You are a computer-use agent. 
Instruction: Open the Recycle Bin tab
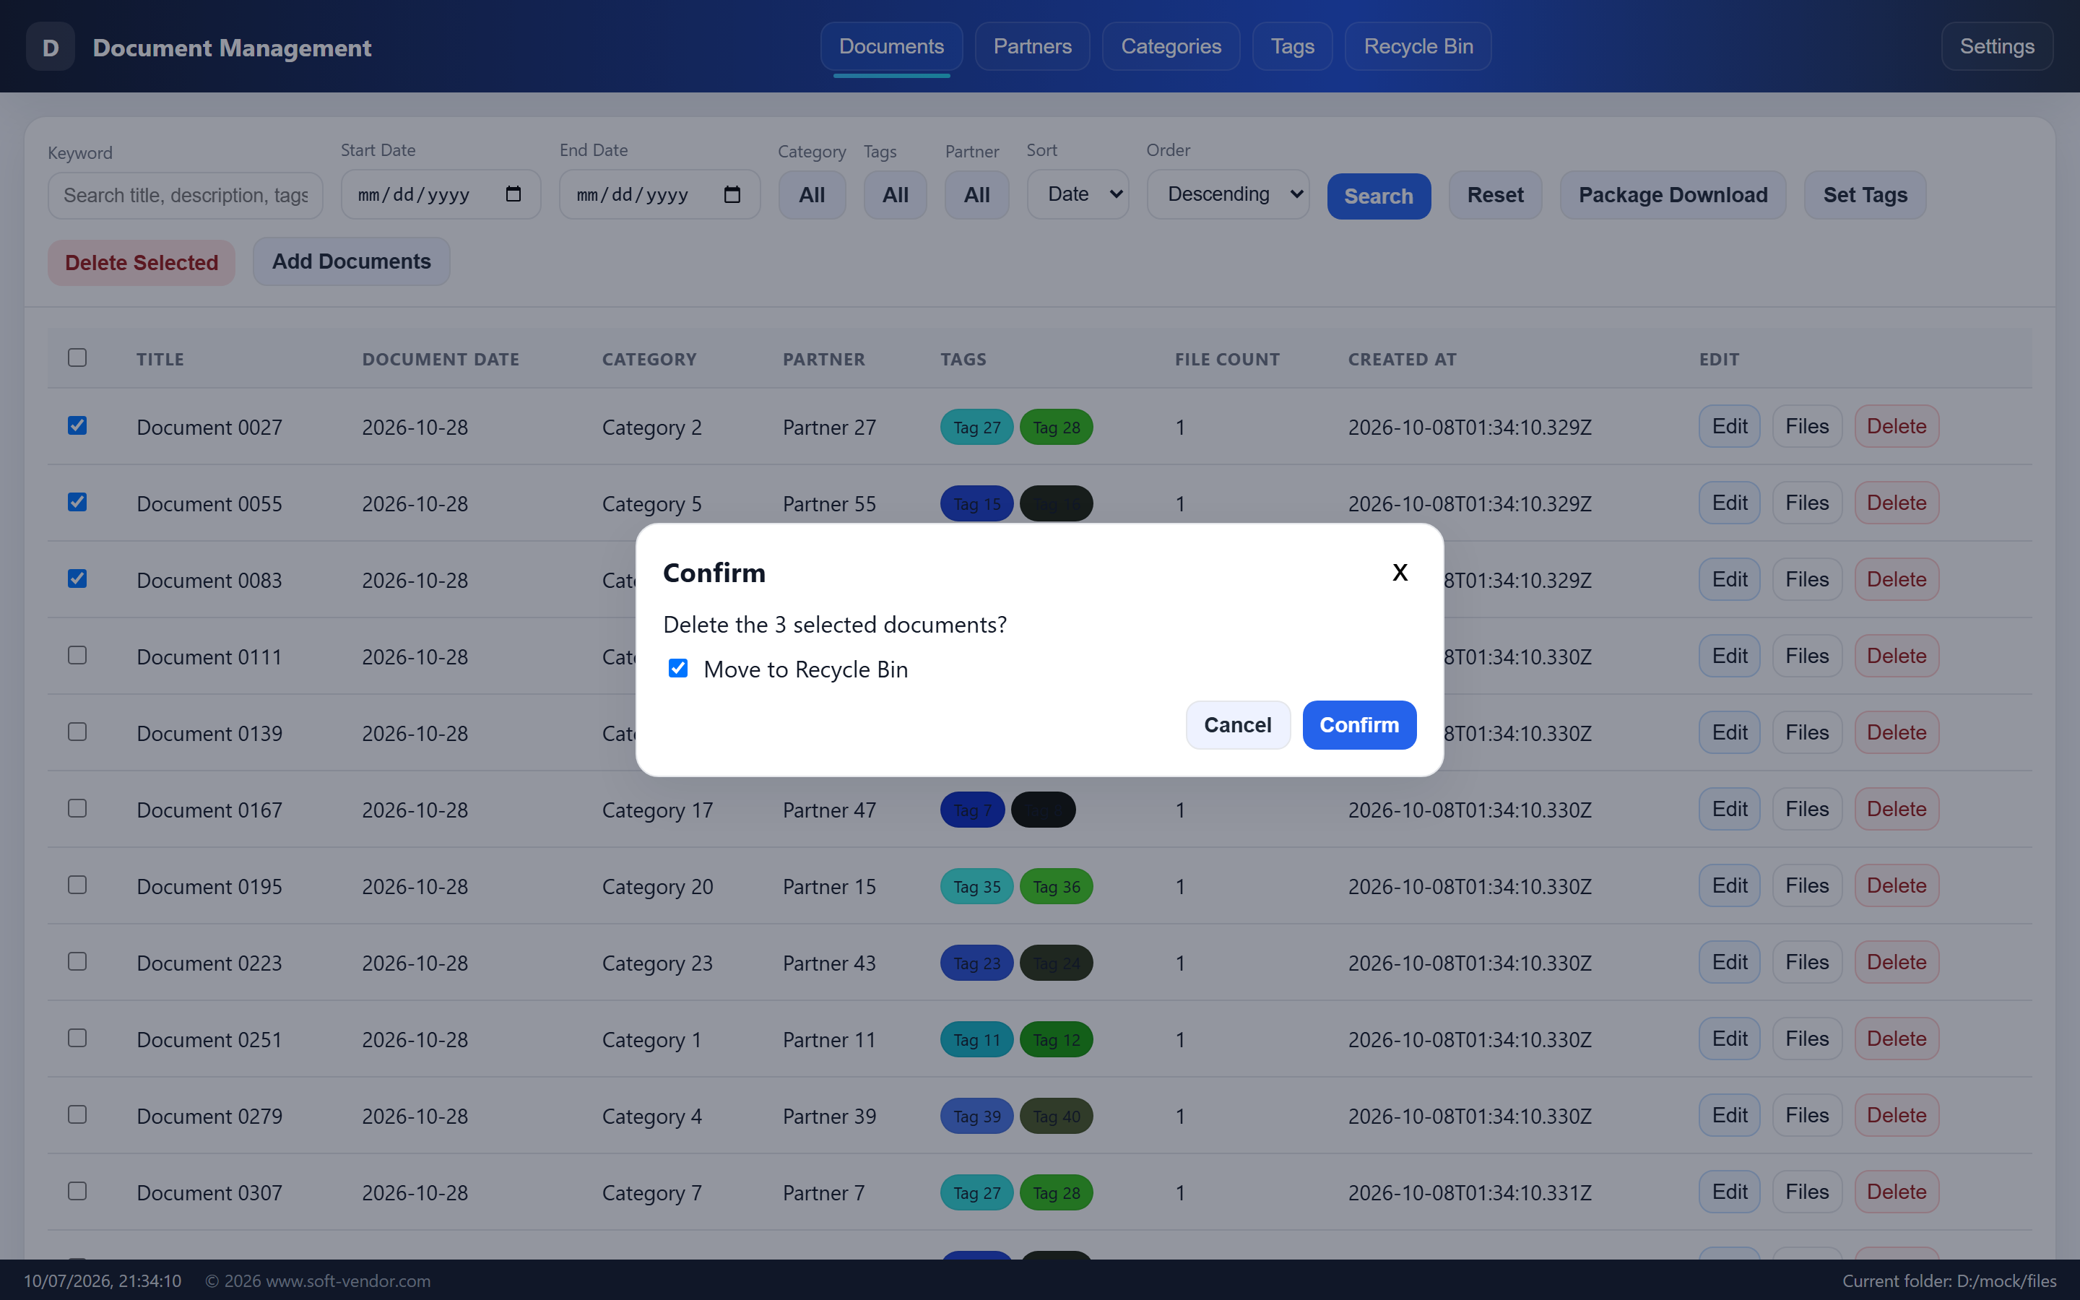pos(1418,46)
